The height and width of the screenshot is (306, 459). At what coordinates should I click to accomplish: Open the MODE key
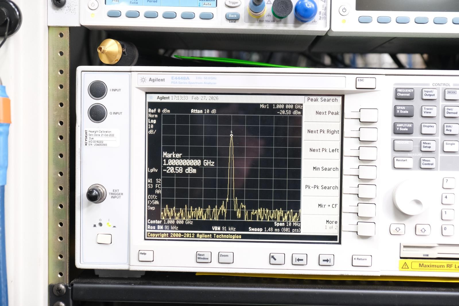coord(452,94)
